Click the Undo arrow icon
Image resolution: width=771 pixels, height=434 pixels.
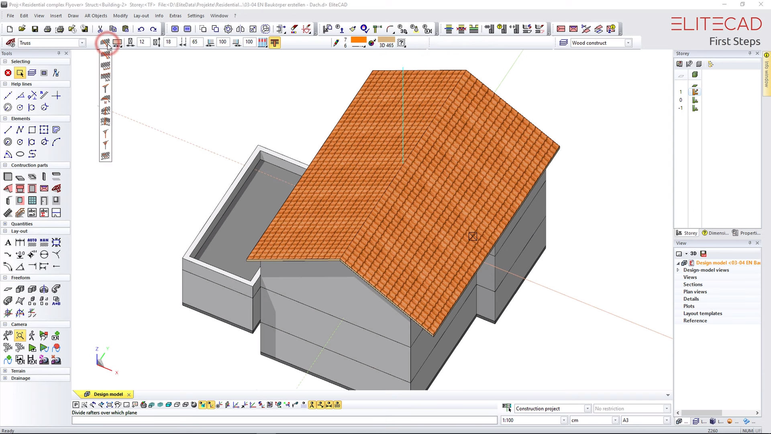click(x=141, y=29)
